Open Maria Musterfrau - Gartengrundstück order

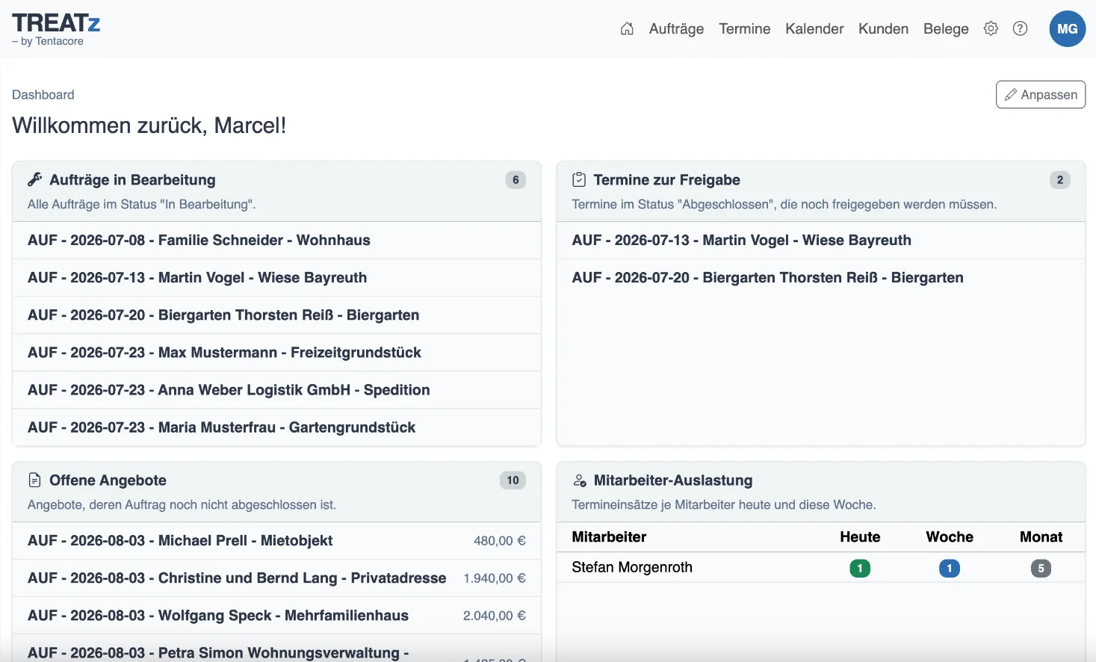[276, 427]
